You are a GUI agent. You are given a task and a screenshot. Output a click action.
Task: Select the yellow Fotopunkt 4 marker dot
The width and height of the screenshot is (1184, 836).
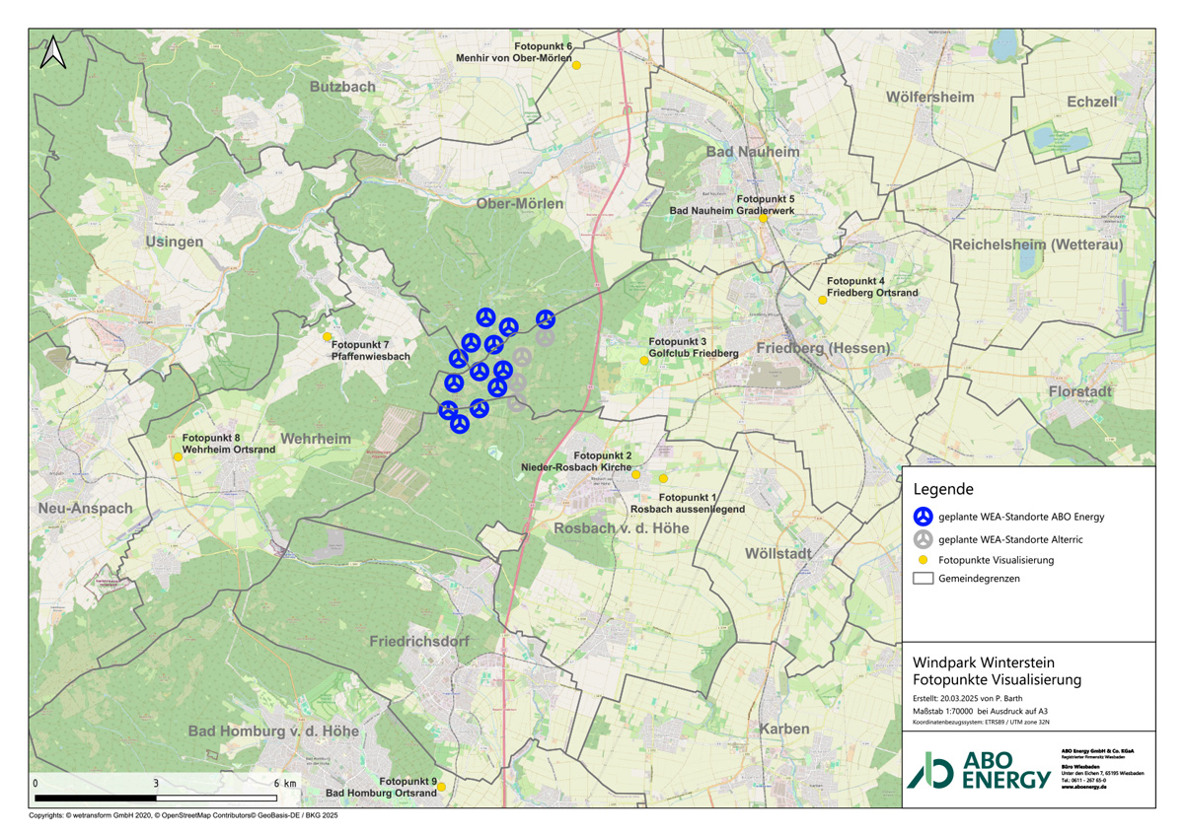point(822,300)
